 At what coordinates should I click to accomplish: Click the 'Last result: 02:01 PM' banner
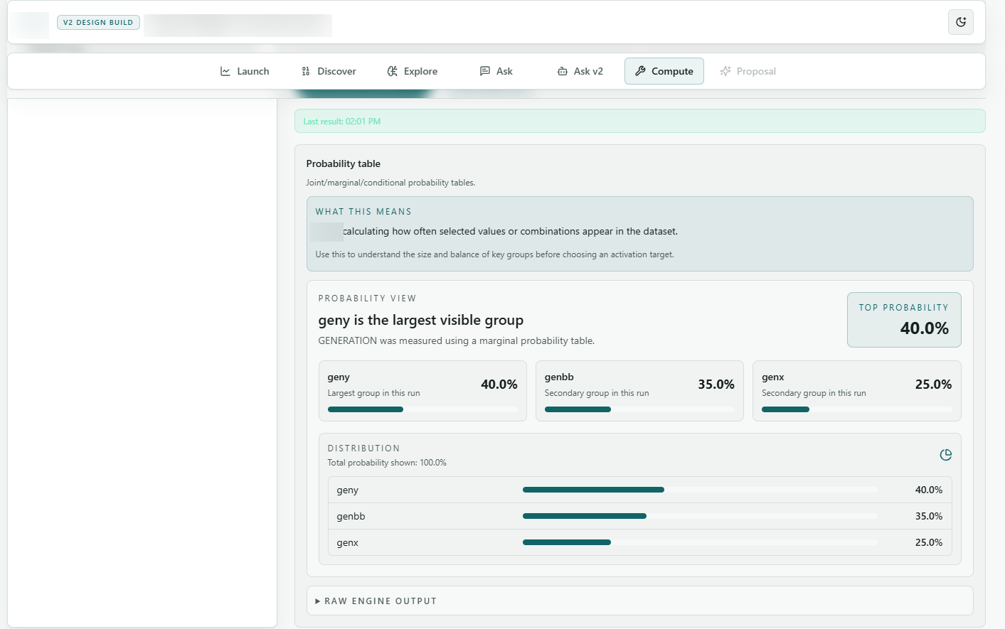(640, 121)
